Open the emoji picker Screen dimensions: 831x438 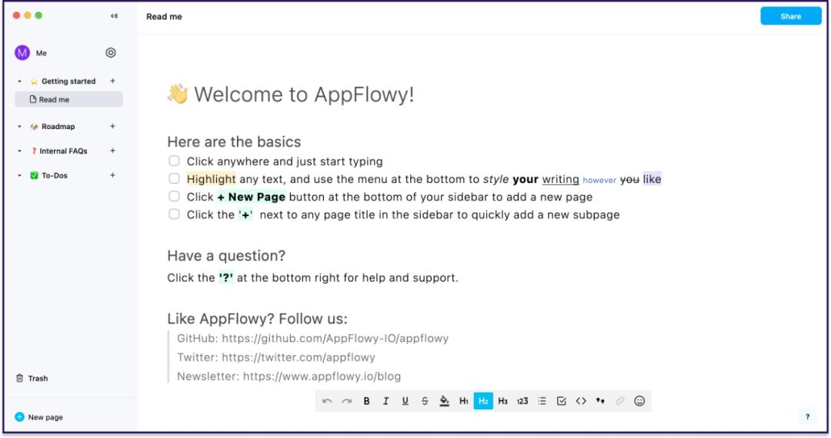tap(639, 401)
